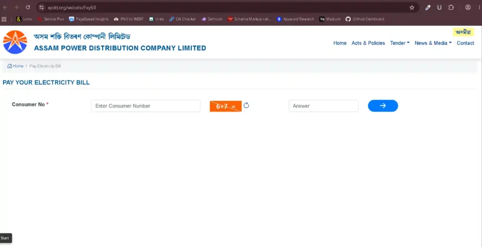This screenshot has height=247, width=482.
Task: Open the Semrush bookmark
Action: pos(212,19)
